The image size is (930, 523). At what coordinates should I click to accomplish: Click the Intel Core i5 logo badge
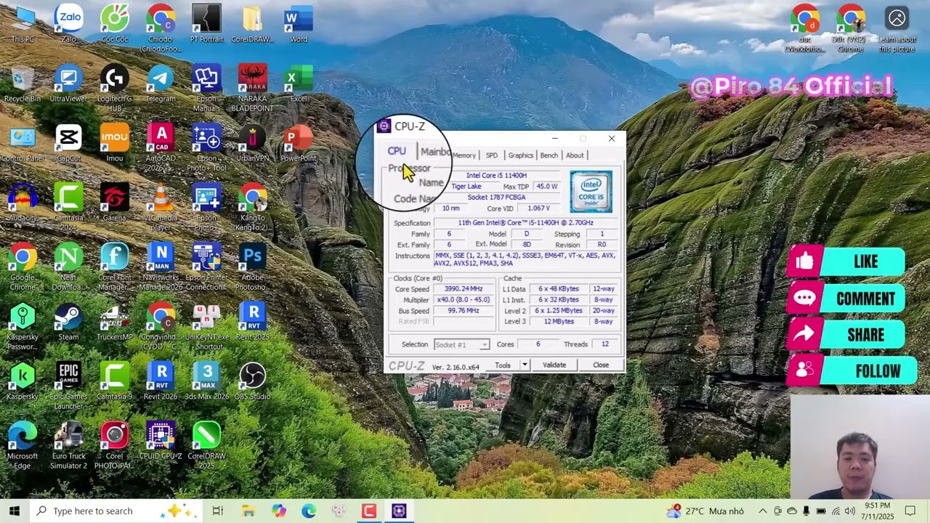pos(591,192)
